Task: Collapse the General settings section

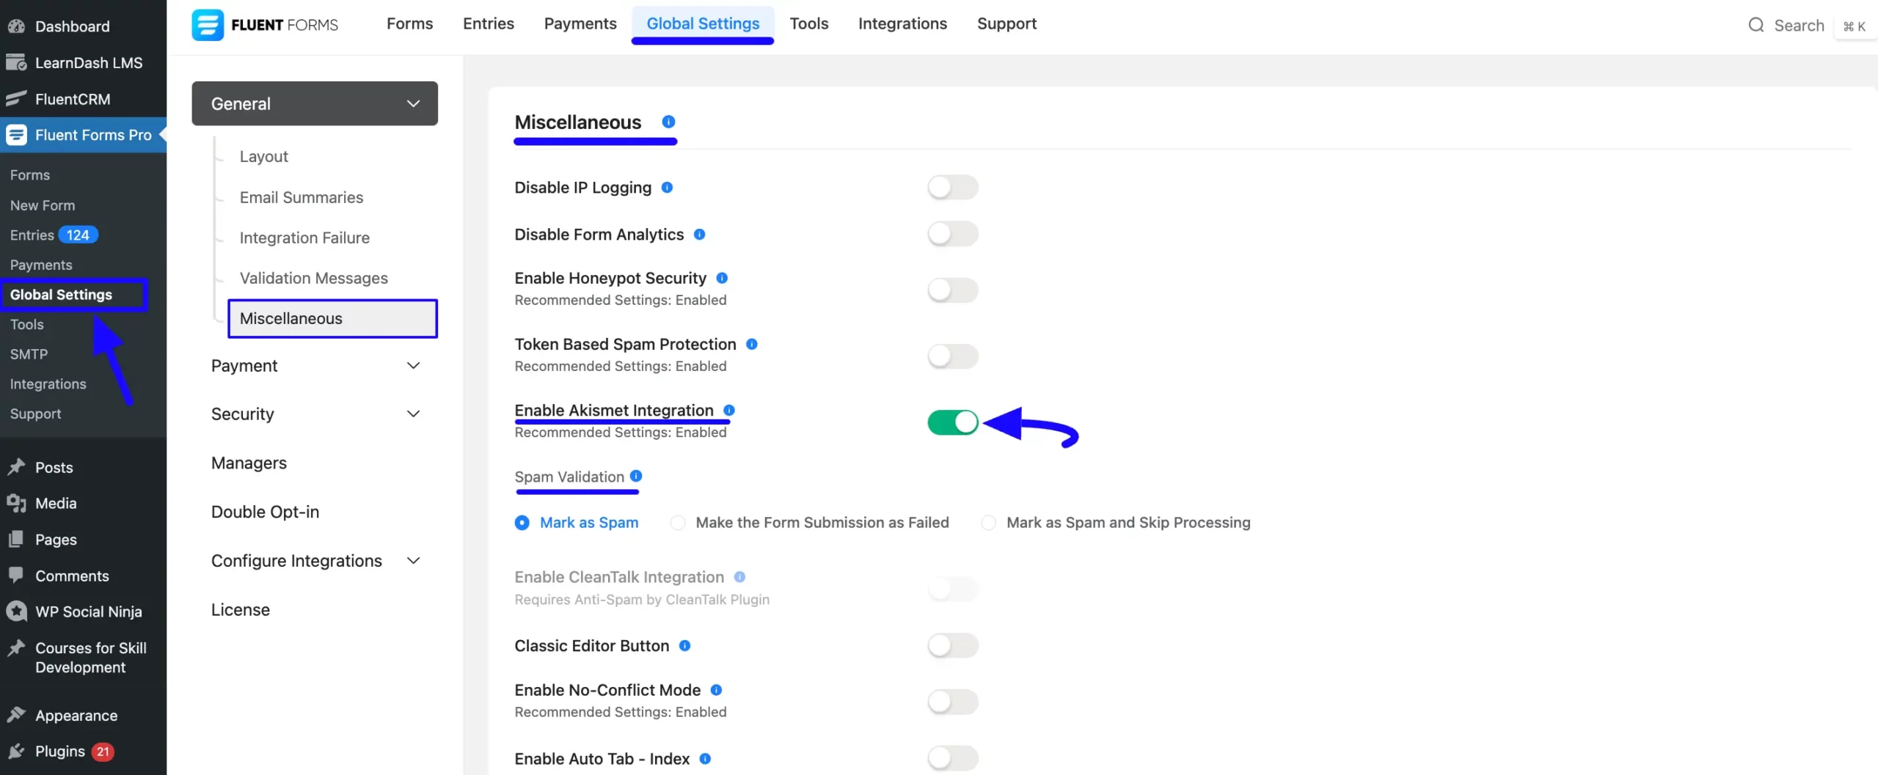Action: [315, 103]
